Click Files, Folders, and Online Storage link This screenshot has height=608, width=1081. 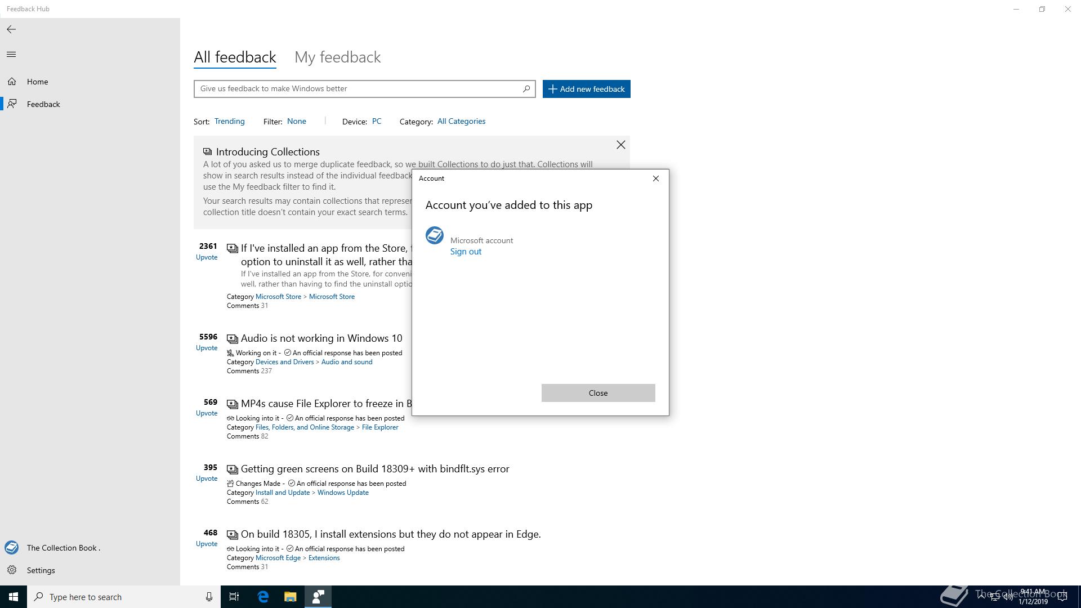coord(305,427)
